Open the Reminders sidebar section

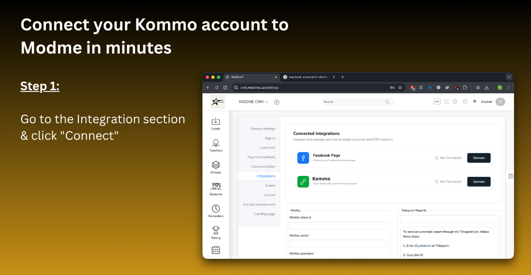tap(216, 211)
